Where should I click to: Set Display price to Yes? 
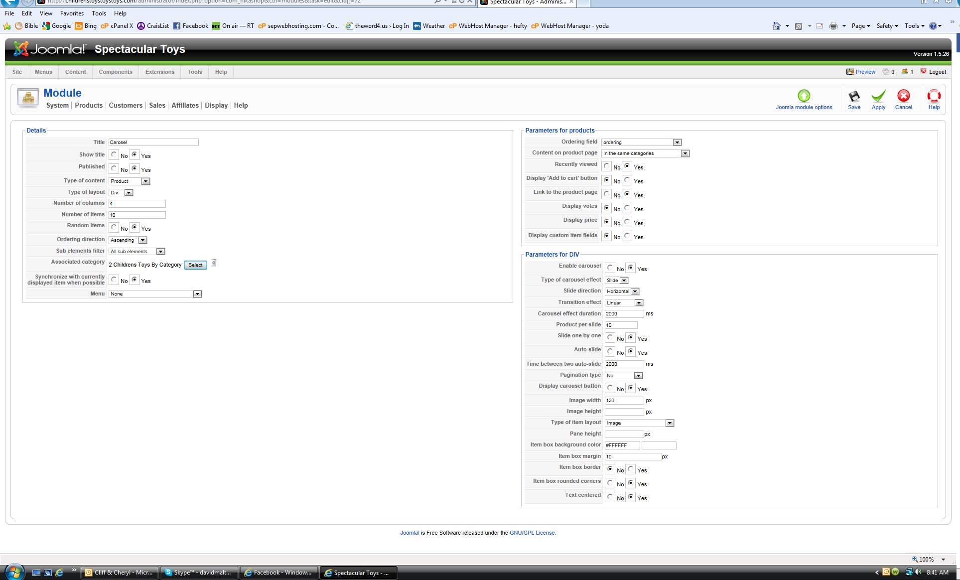click(627, 222)
